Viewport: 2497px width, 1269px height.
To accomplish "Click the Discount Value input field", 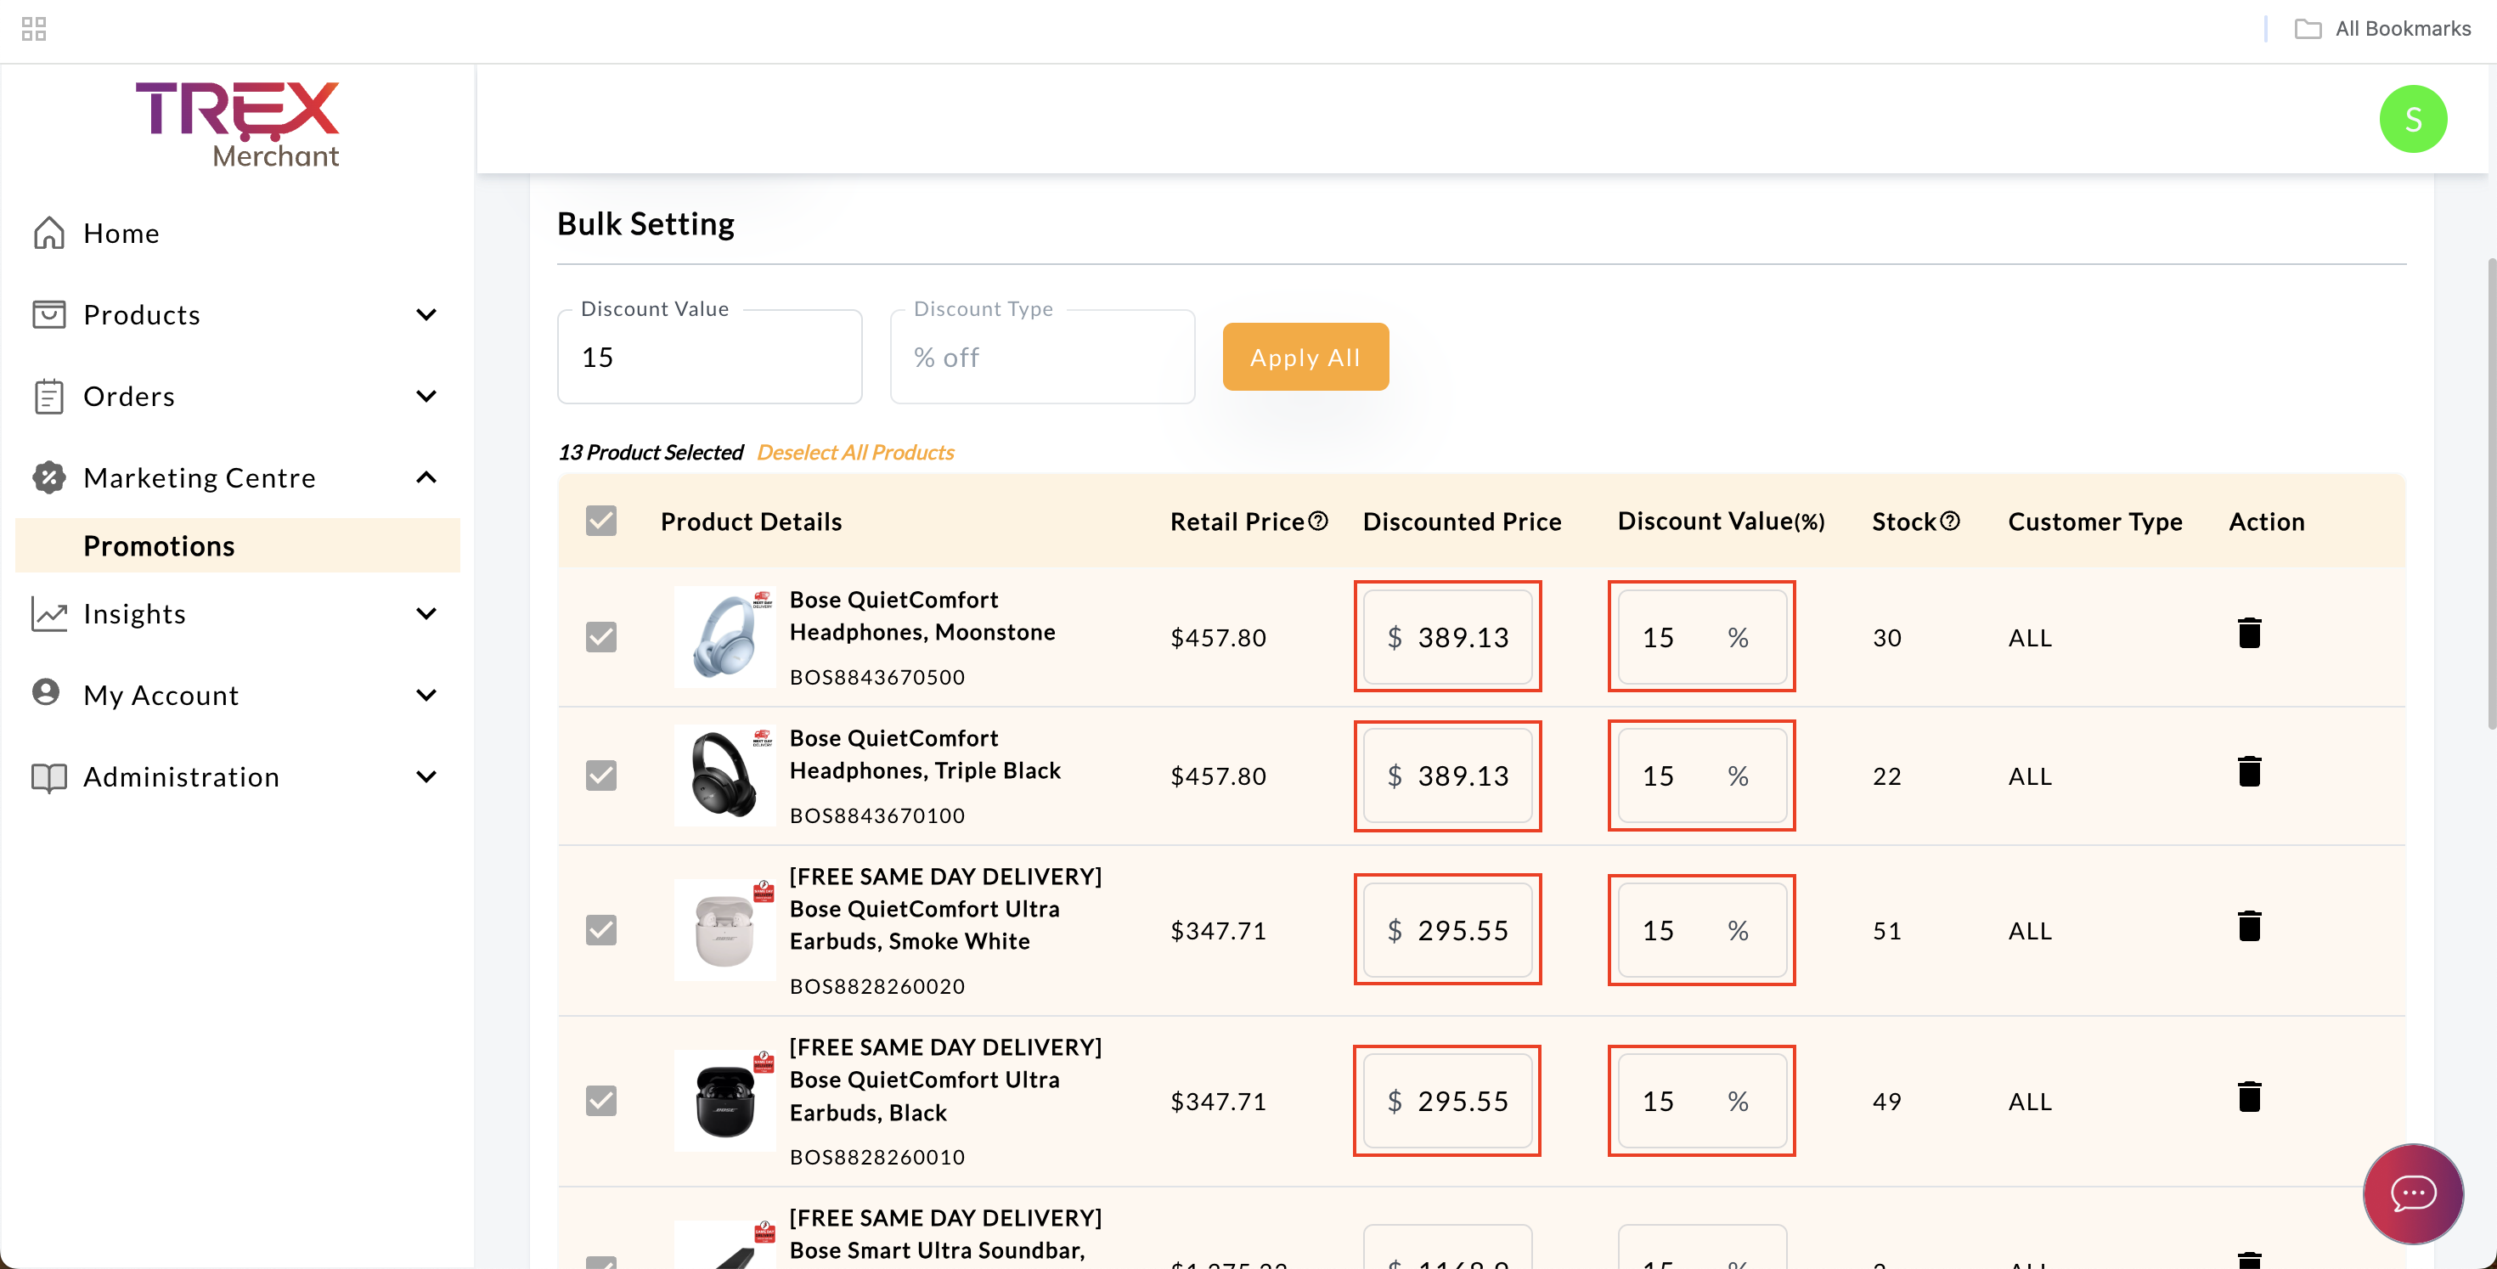I will [709, 357].
